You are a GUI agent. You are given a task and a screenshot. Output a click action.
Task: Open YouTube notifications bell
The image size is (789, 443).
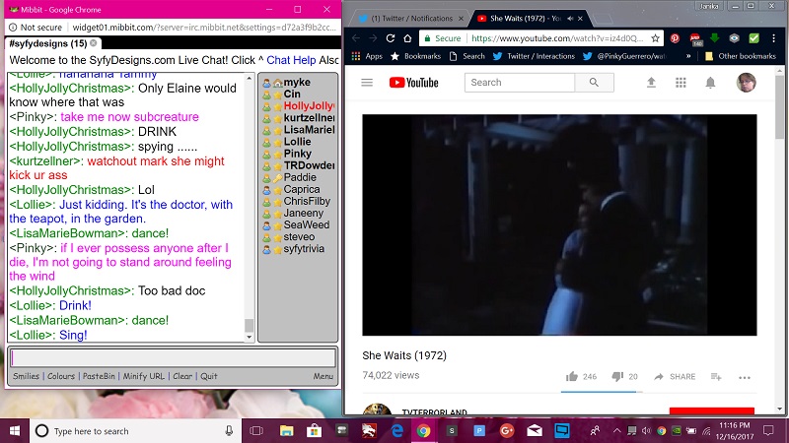[710, 83]
